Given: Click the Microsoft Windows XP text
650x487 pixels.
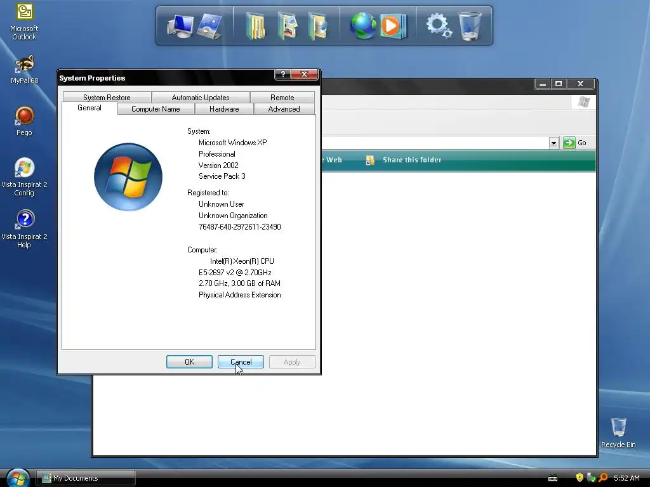Looking at the screenshot, I should tap(232, 143).
